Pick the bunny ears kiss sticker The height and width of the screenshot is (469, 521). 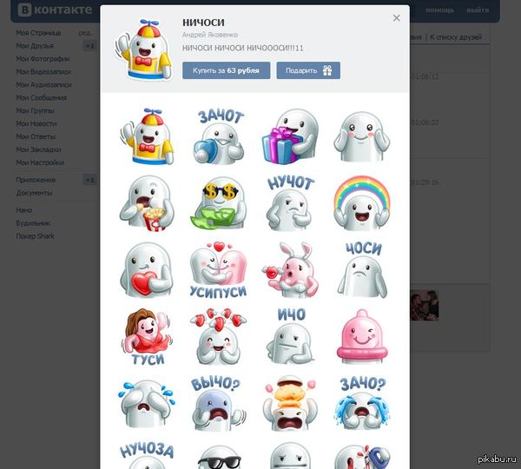[x=290, y=270]
